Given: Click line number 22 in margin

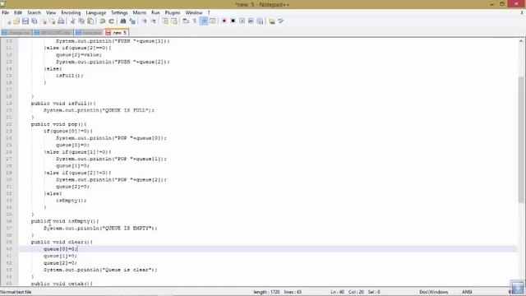Looking at the screenshot, I should pyautogui.click(x=9, y=124).
